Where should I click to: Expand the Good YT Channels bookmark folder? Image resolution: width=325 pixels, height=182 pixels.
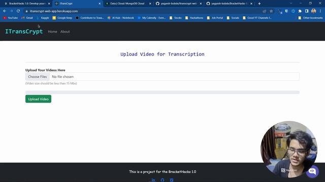pos(257,18)
